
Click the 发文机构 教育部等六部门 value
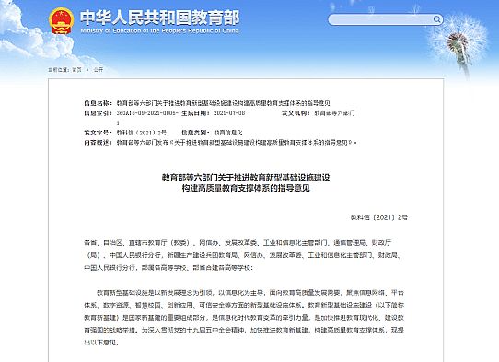[x=334, y=113]
